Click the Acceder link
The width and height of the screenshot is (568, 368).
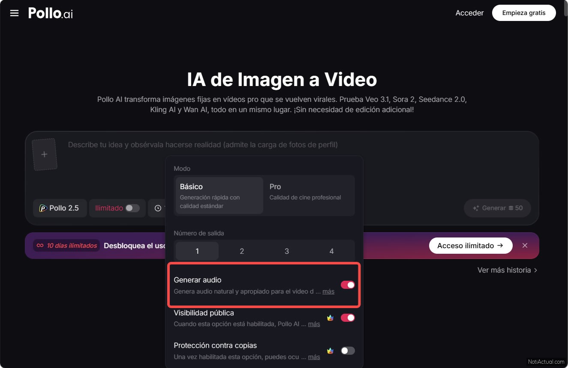(469, 13)
